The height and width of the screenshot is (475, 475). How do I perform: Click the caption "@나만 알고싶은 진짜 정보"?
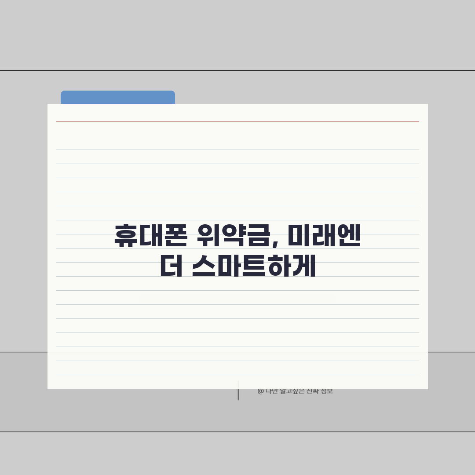pyautogui.click(x=295, y=391)
